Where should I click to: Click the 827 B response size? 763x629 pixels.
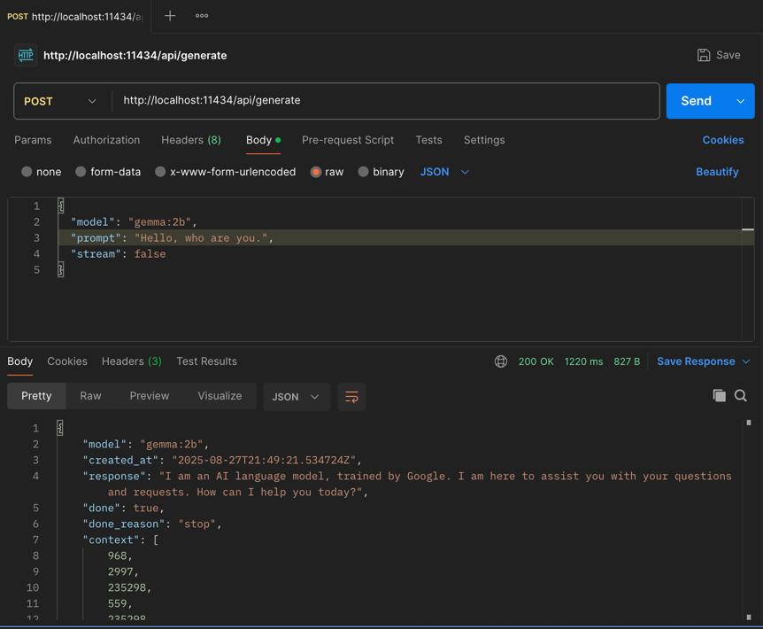coord(627,361)
